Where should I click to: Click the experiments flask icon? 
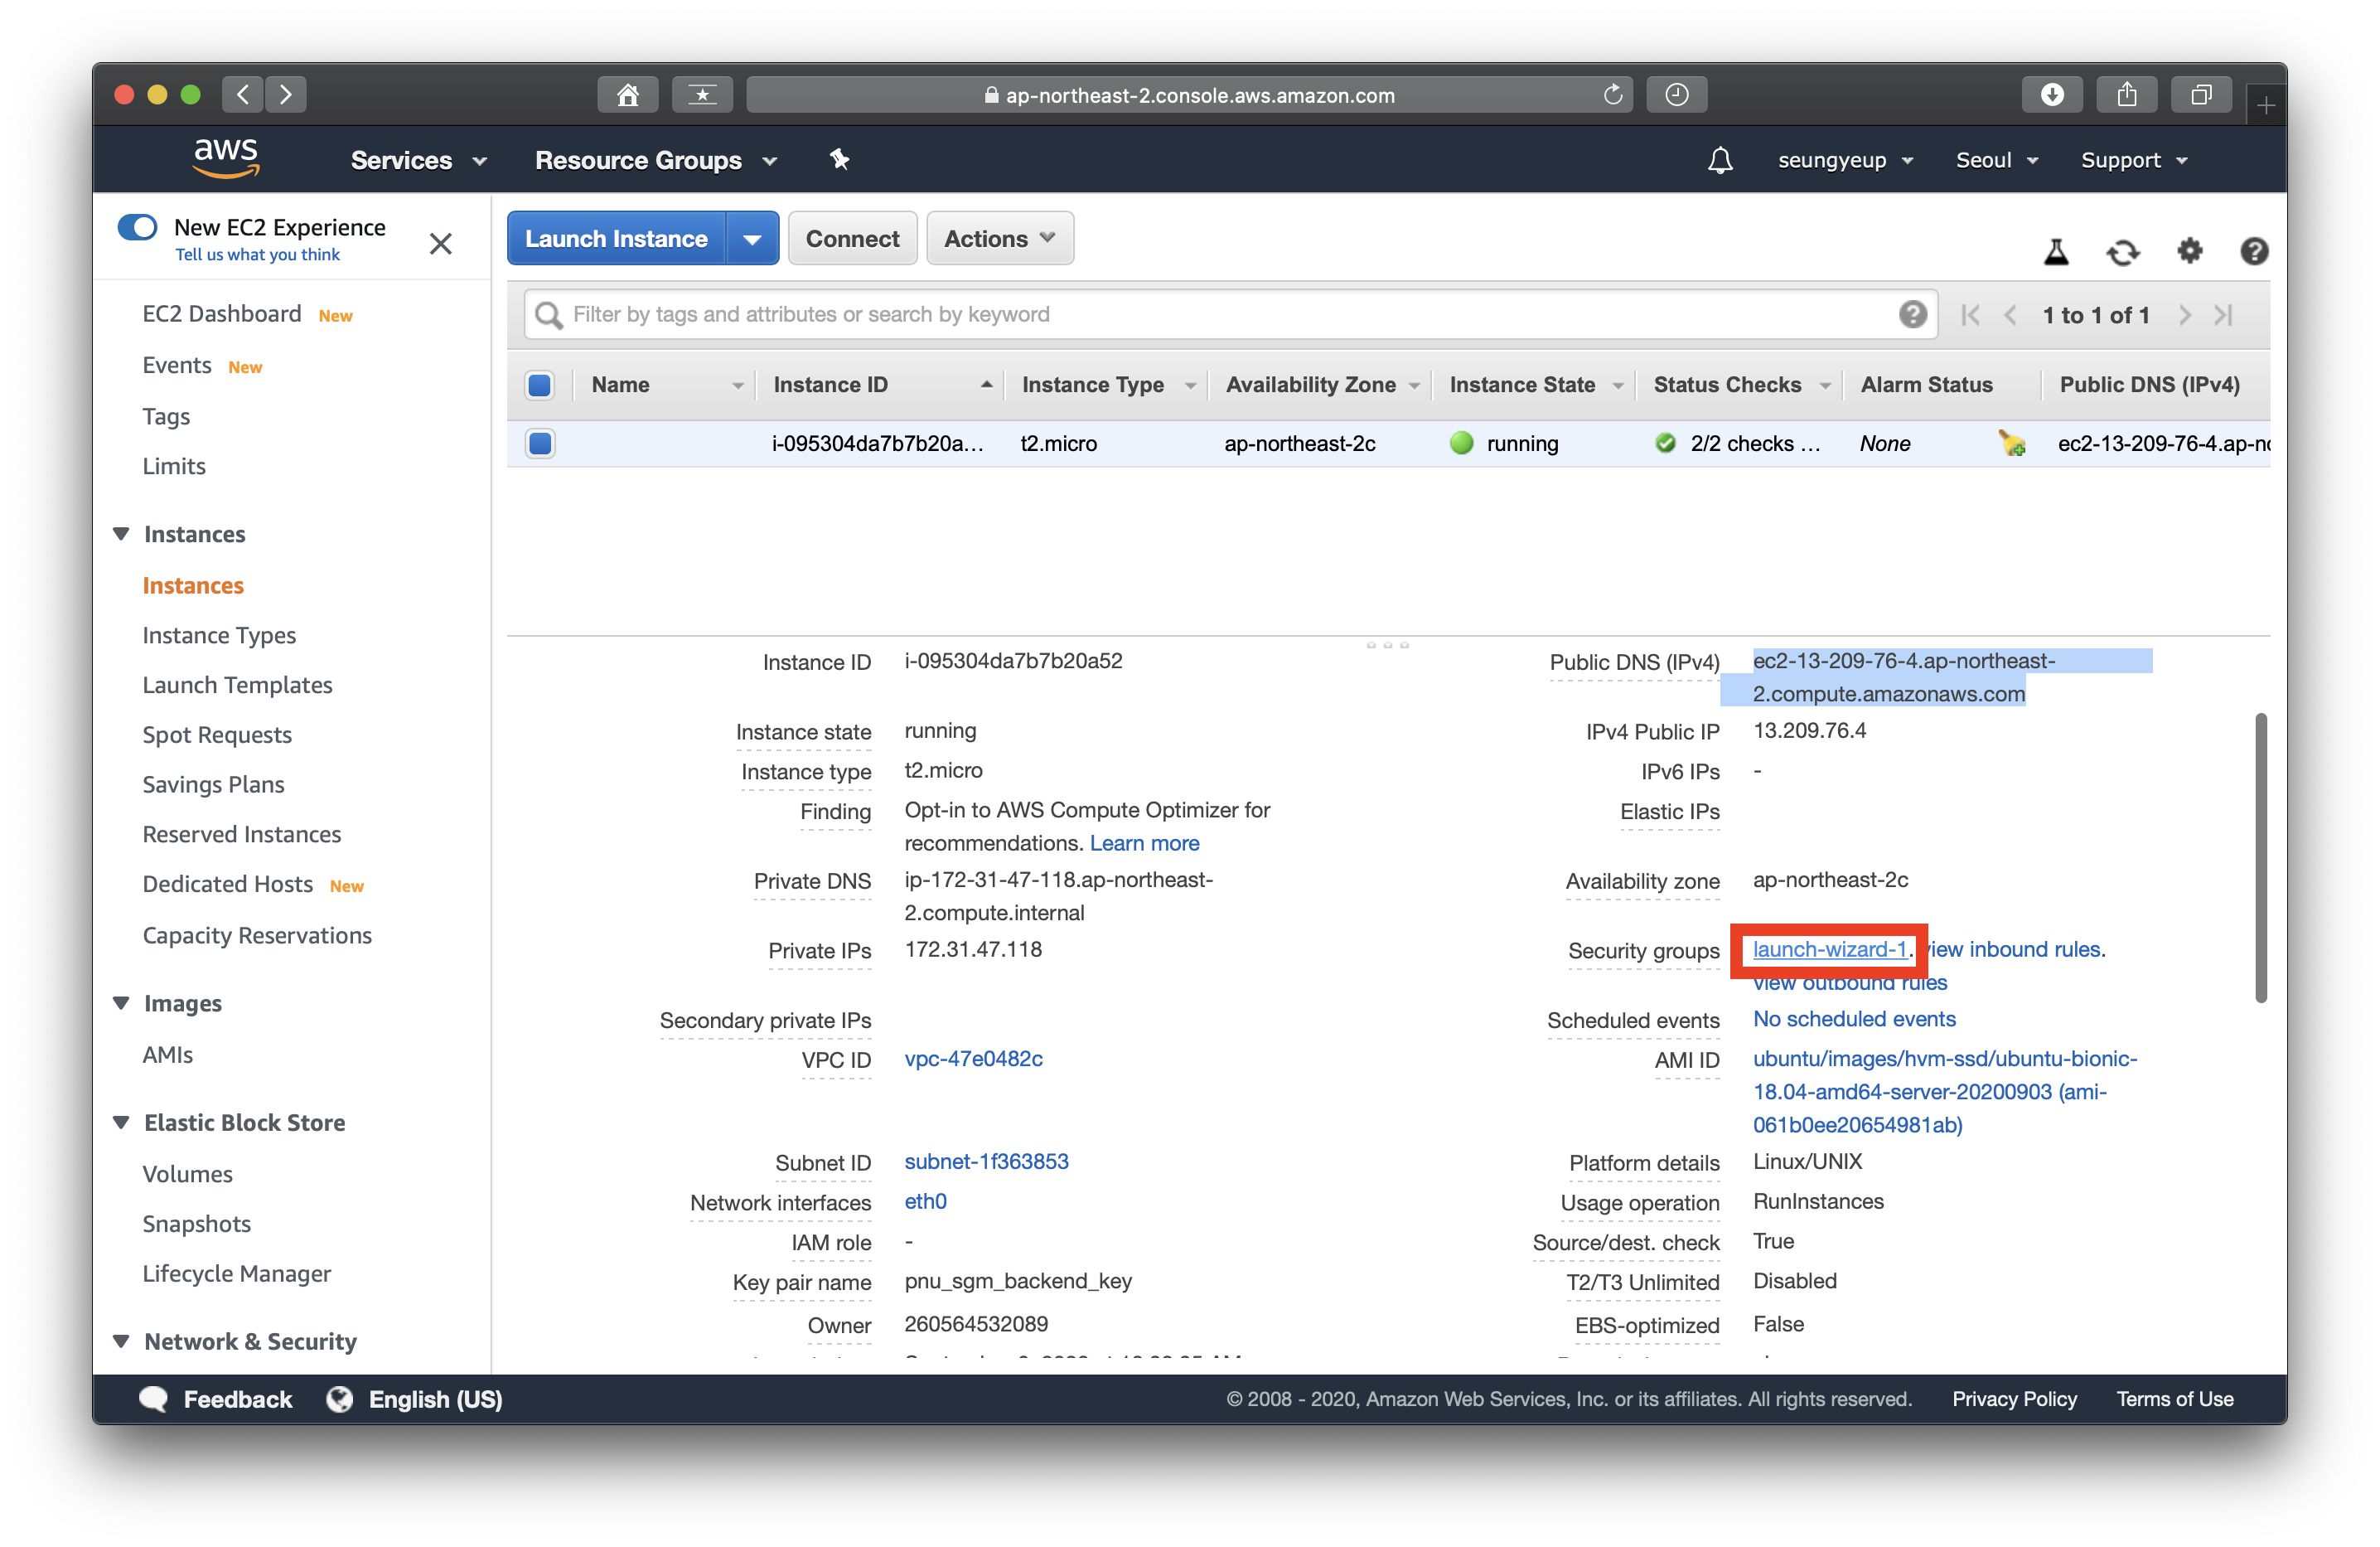click(x=2055, y=251)
